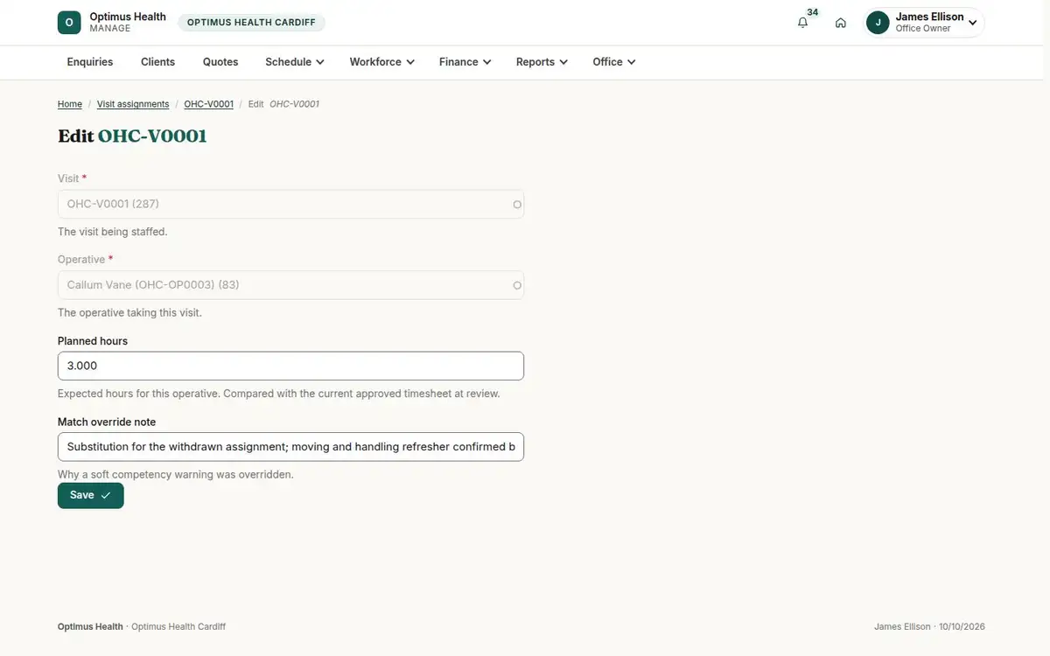Click the James Ellison avatar
The image size is (1050, 656).
[878, 23]
